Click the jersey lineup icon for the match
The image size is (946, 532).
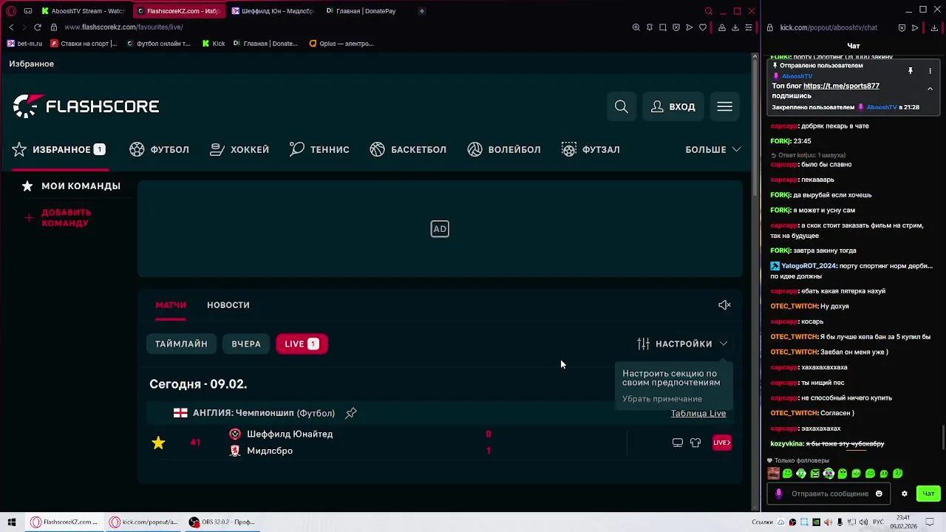pyautogui.click(x=695, y=443)
